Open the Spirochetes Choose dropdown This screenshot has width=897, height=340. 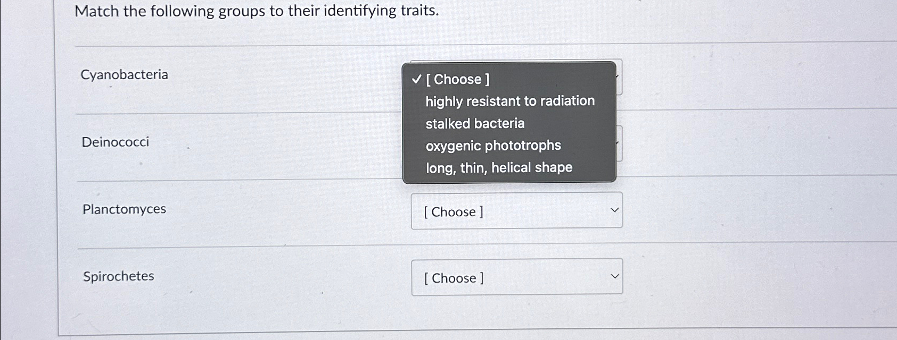[x=516, y=277]
